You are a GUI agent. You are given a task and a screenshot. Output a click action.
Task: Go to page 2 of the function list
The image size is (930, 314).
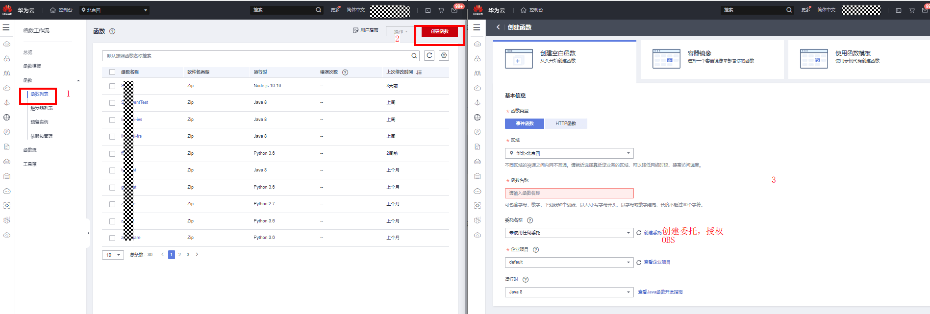click(x=179, y=255)
